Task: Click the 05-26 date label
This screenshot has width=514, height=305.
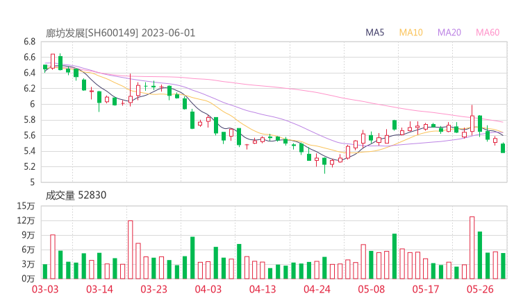Action: point(480,289)
